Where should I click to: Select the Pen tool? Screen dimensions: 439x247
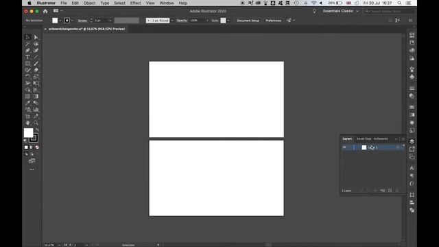click(27, 50)
